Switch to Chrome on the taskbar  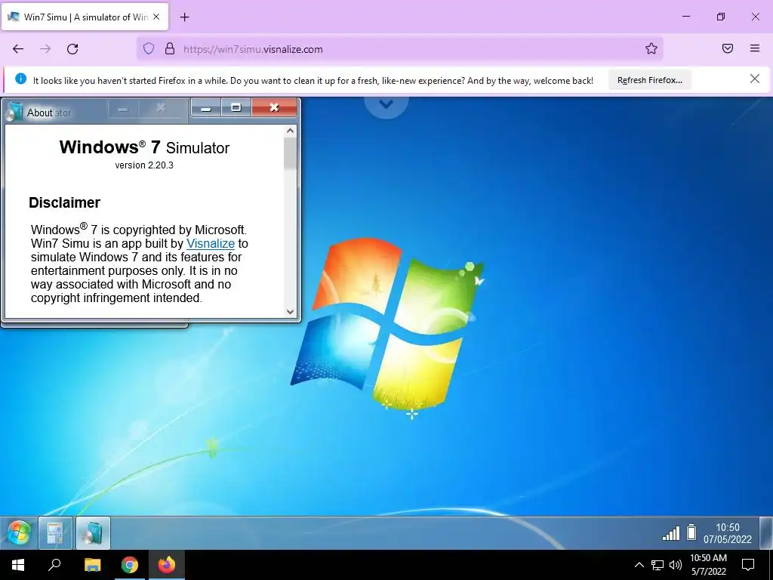coord(130,565)
